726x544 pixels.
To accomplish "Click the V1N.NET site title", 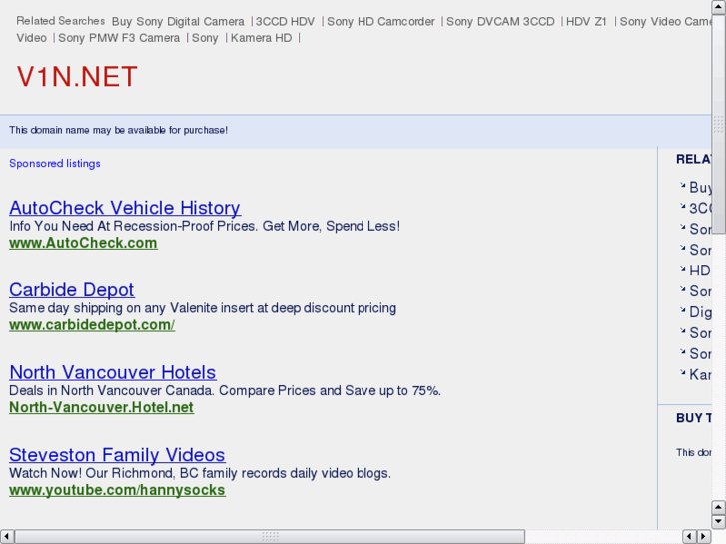I will pos(77,77).
